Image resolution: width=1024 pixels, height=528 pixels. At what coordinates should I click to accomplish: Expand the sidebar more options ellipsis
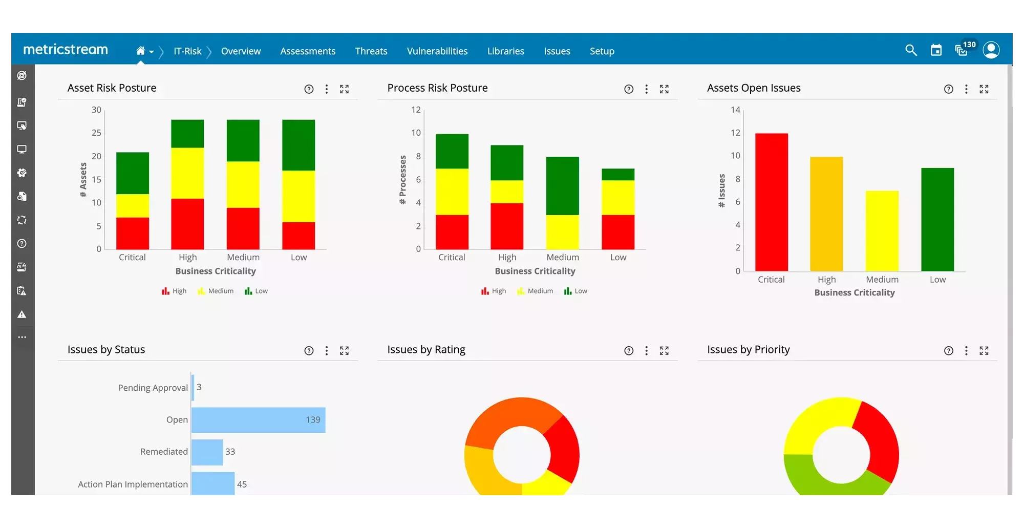pos(22,337)
